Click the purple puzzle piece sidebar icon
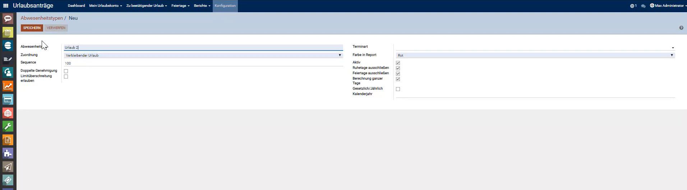687x190 pixels. tap(8, 153)
